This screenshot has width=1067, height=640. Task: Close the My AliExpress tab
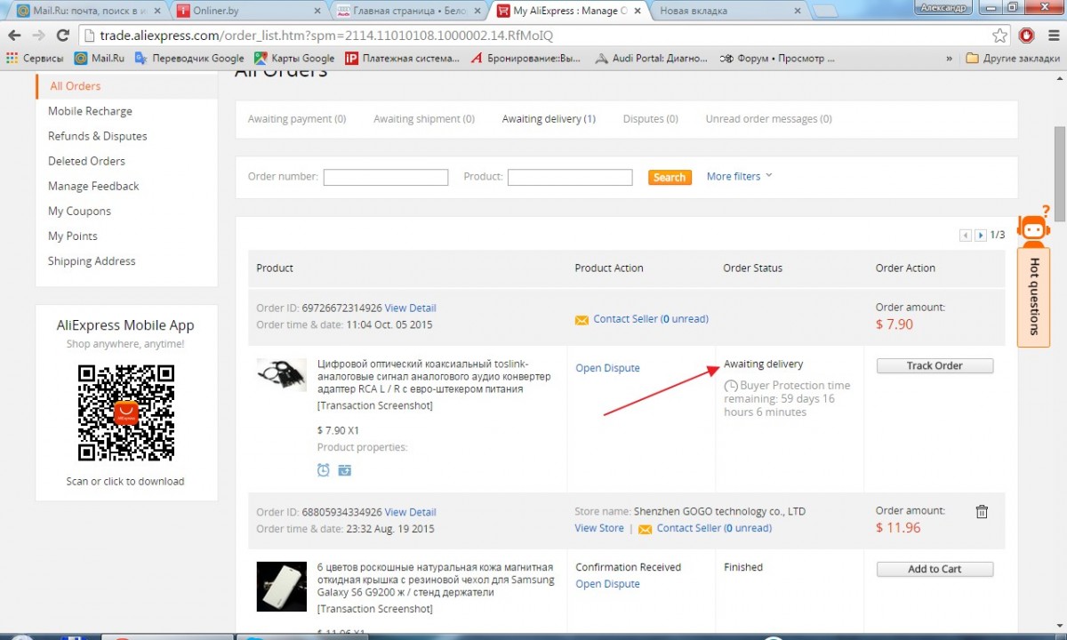coord(636,11)
